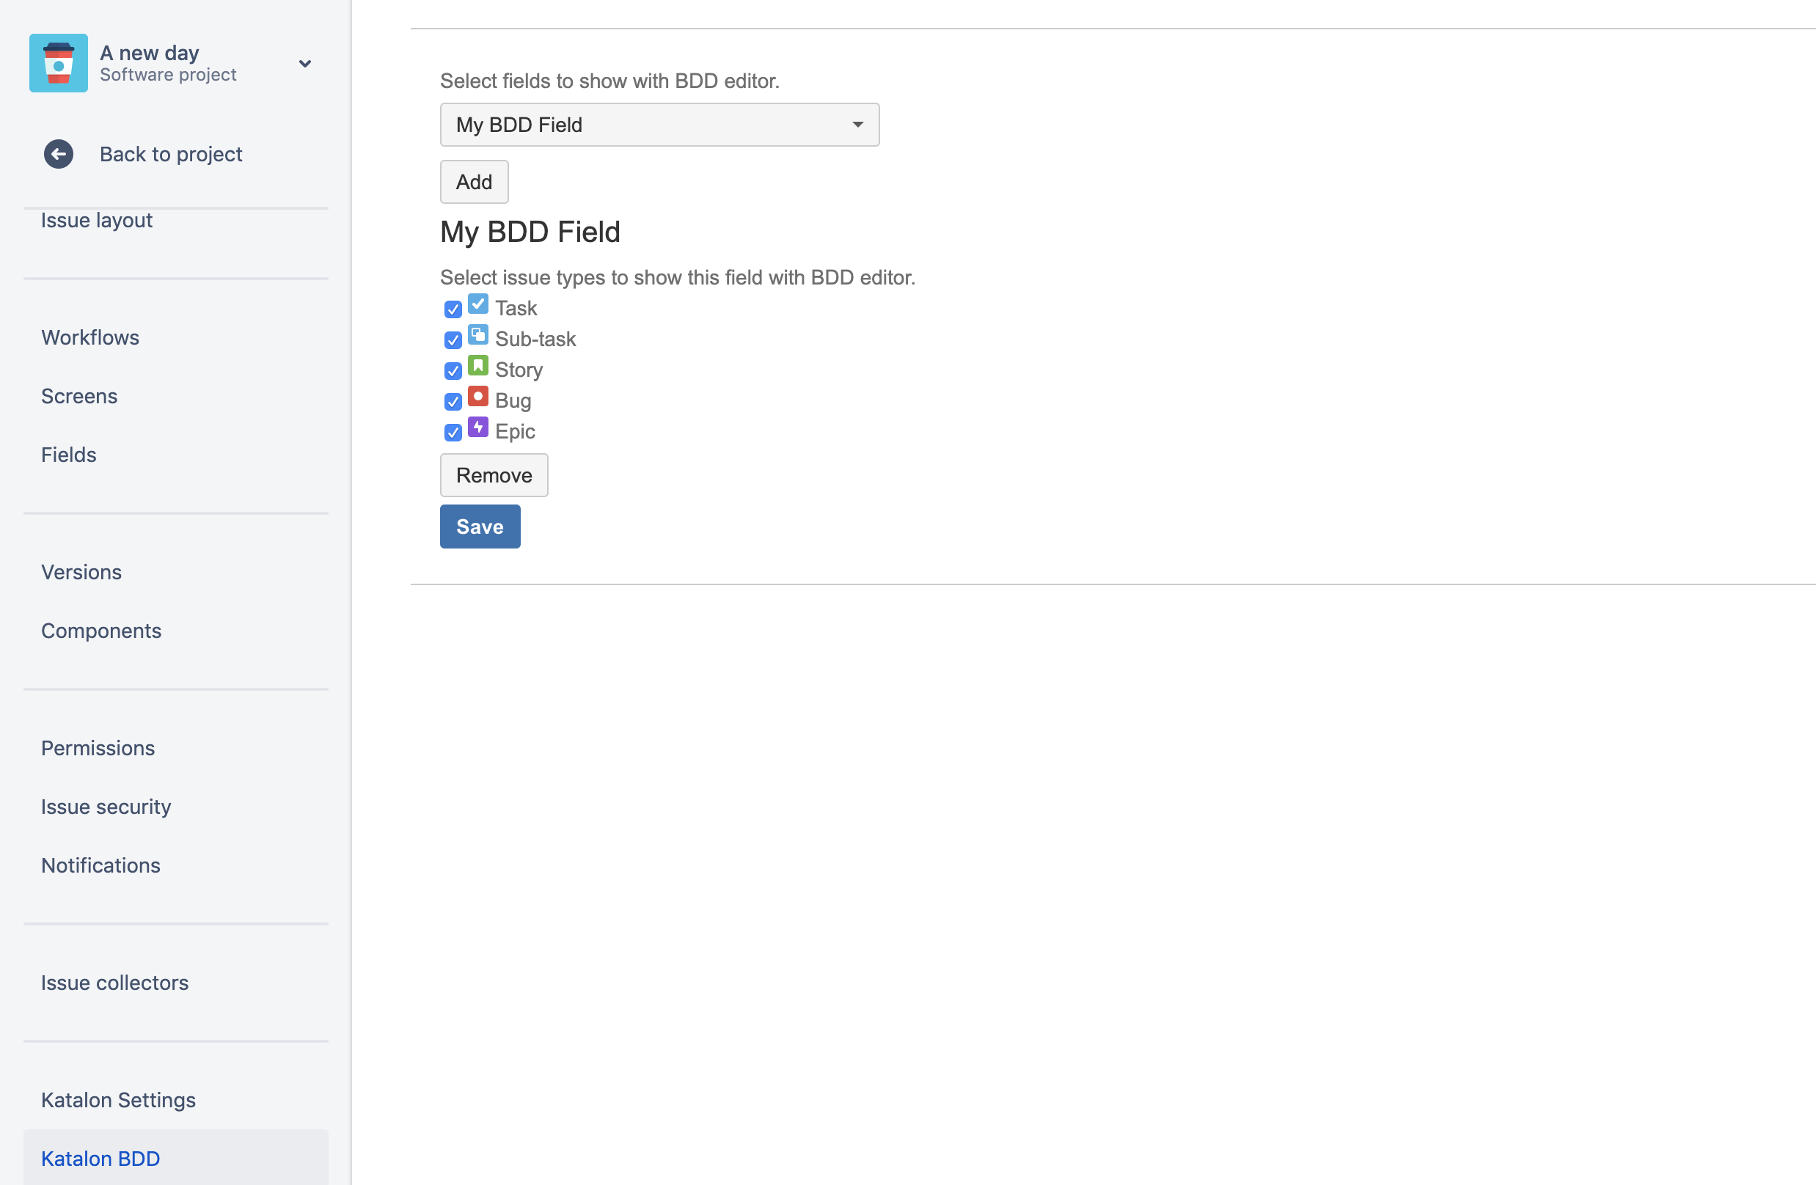Click the Remove button for My BDD Field

pyautogui.click(x=494, y=475)
